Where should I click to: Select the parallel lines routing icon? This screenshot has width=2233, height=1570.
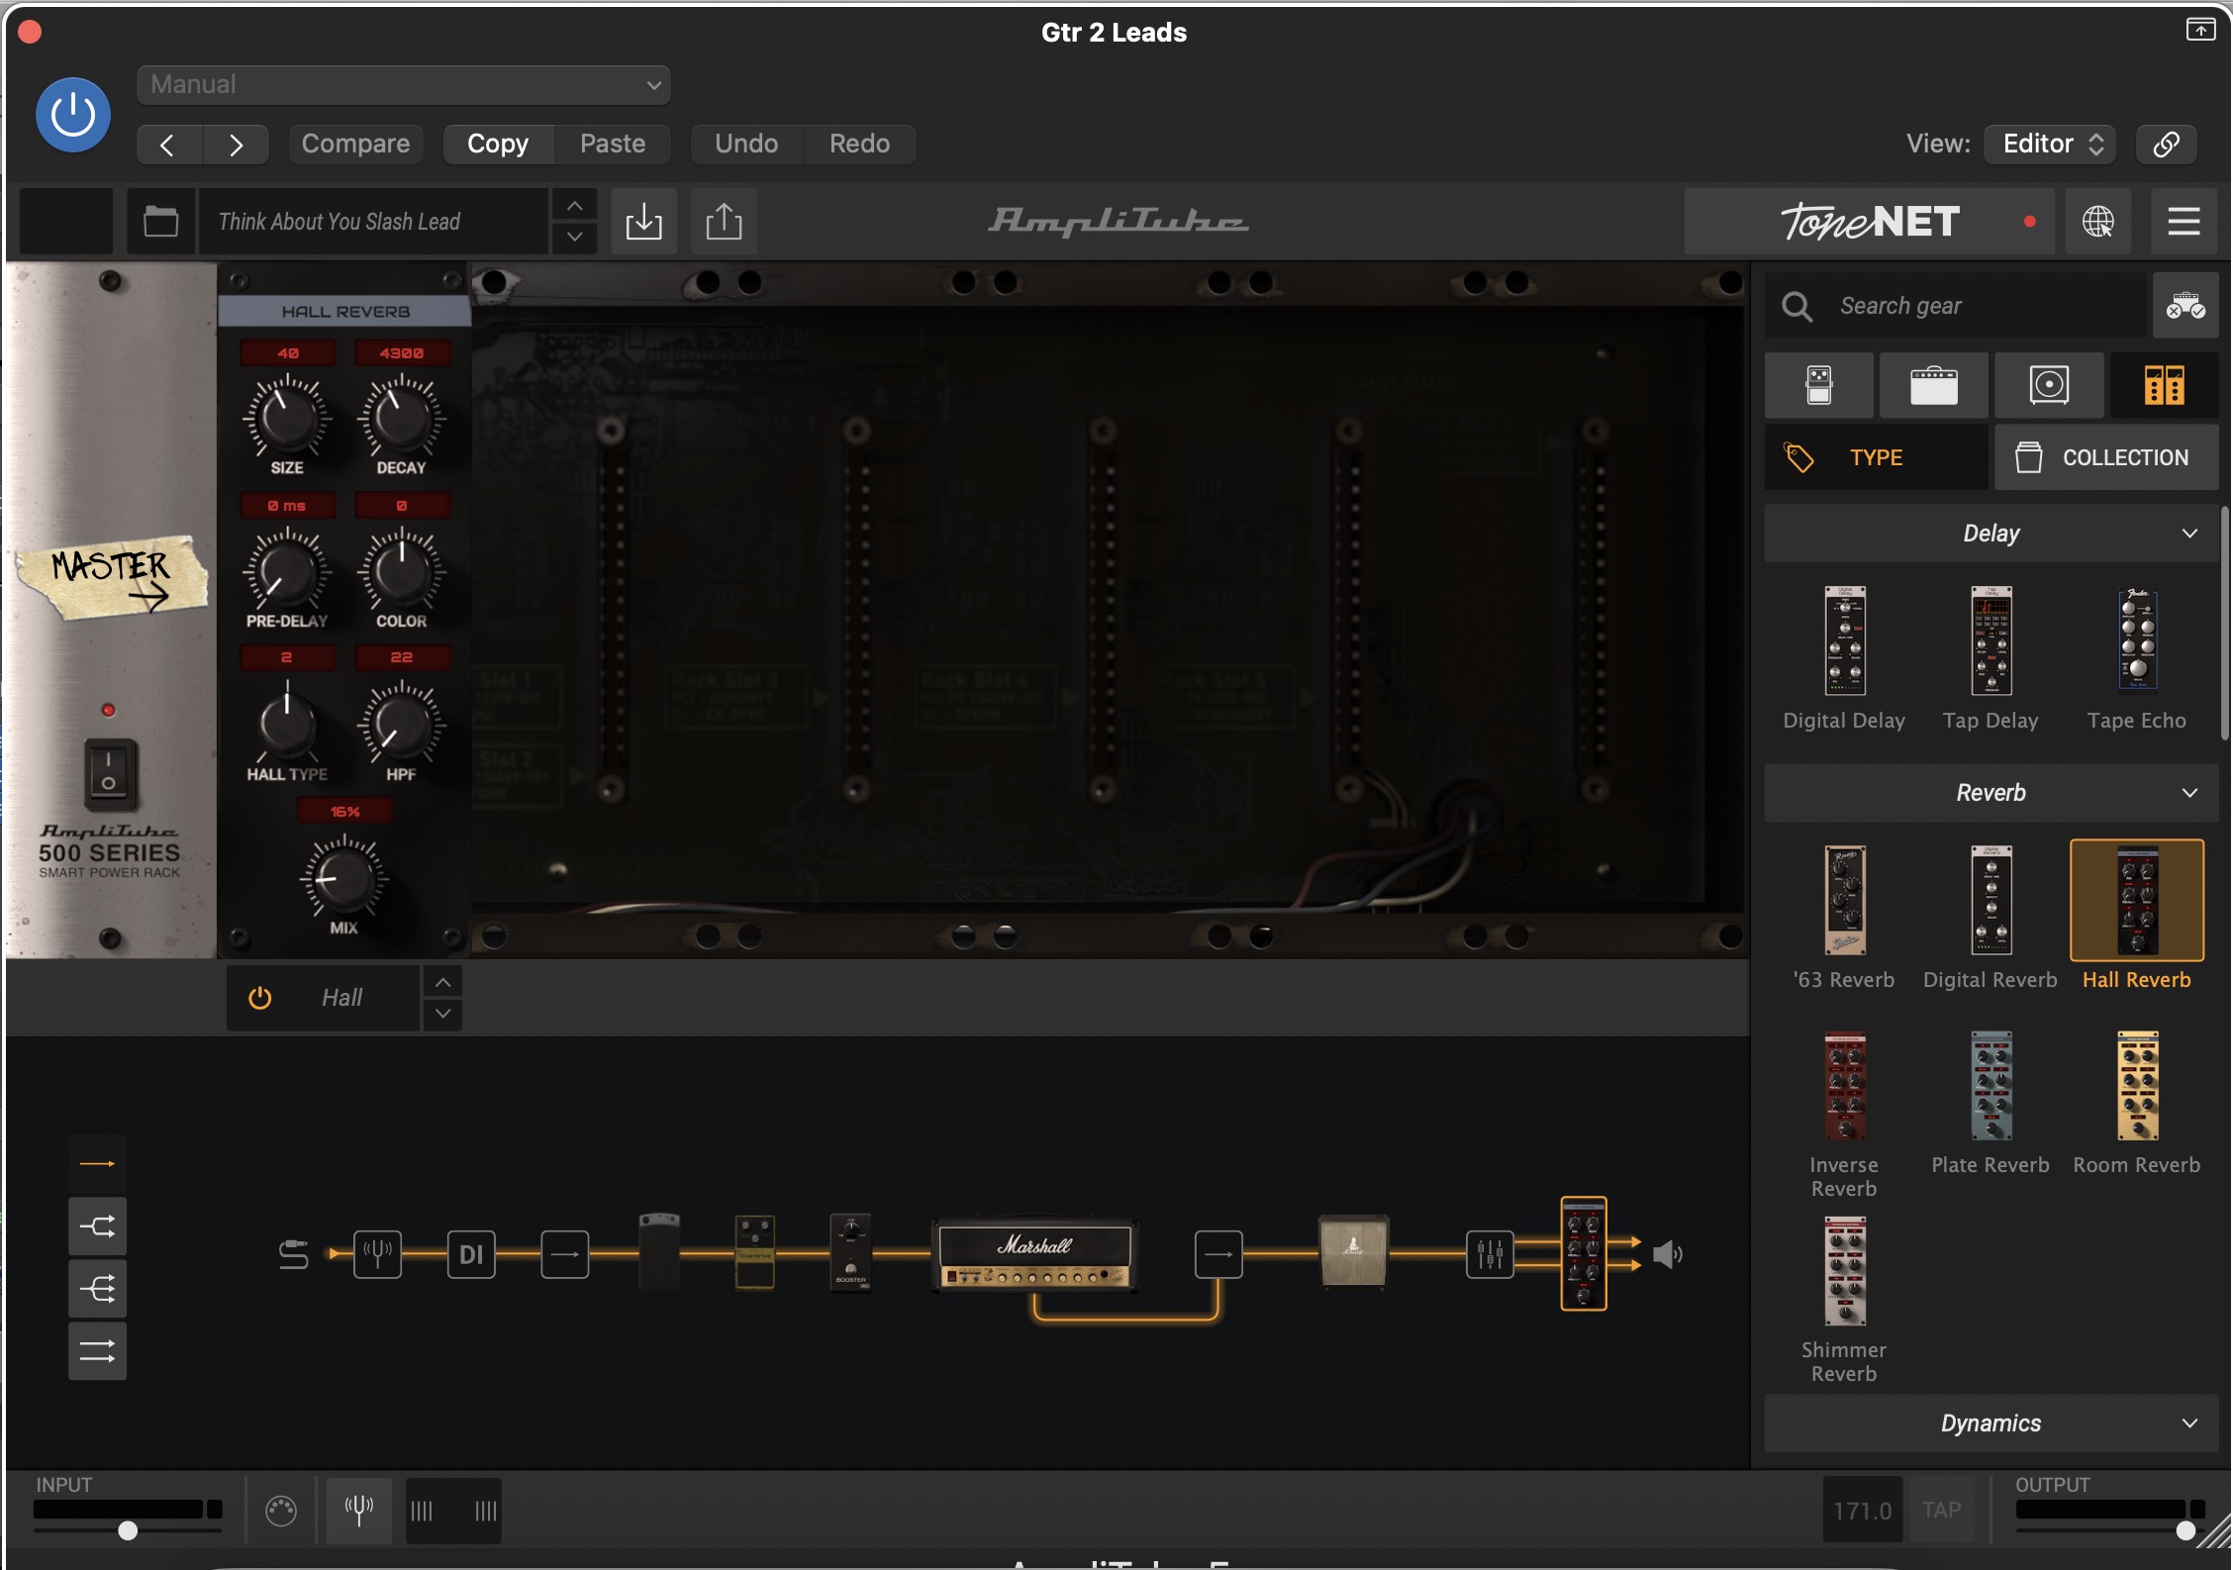pyautogui.click(x=97, y=1351)
